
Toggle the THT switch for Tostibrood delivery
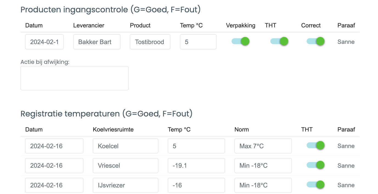pos(279,41)
